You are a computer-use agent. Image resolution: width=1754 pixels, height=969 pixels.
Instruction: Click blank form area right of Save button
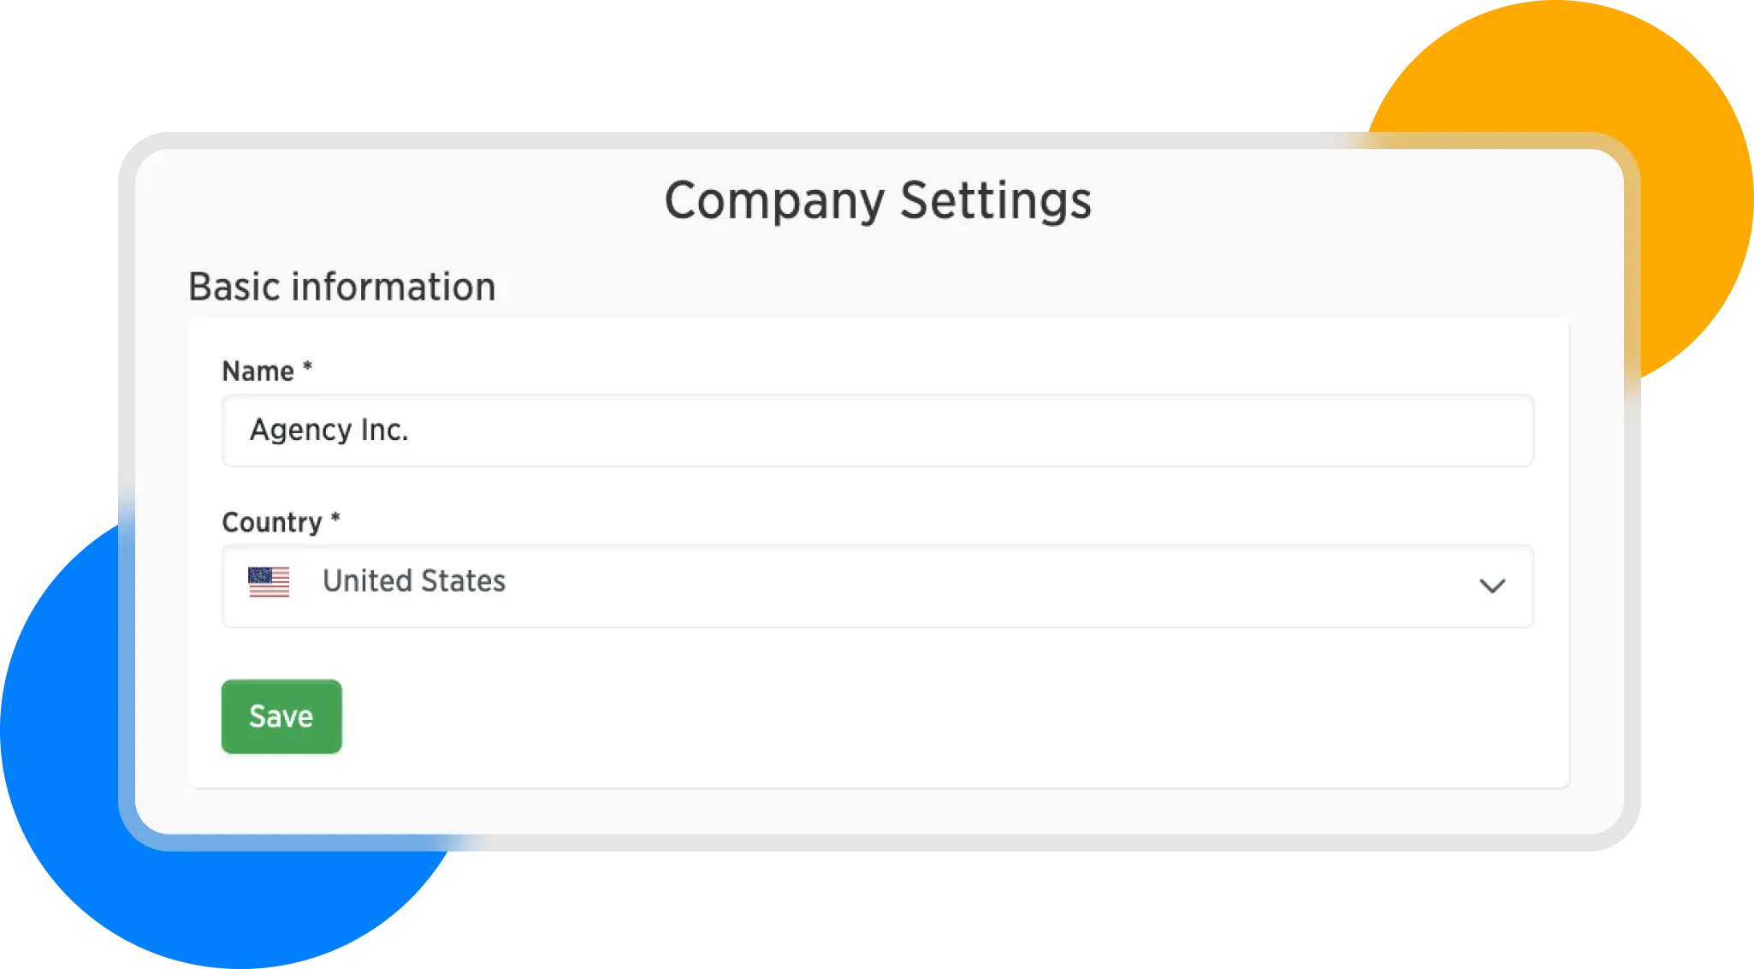click(856, 717)
